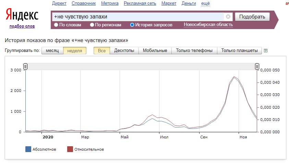Expand the 'ещё' services menu

point(205,3)
